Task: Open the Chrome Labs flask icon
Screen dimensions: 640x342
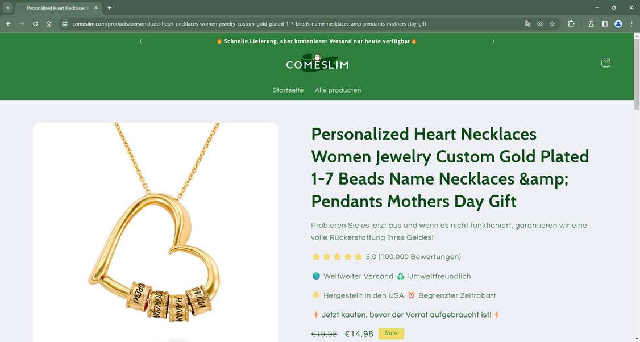Action: (x=591, y=24)
